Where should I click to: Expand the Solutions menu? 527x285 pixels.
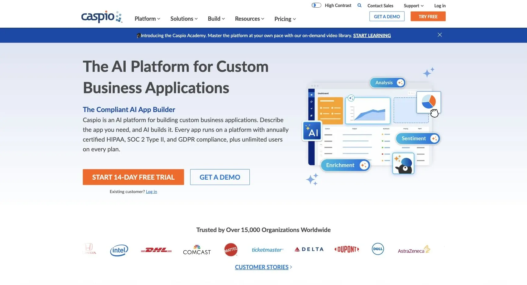click(x=184, y=19)
